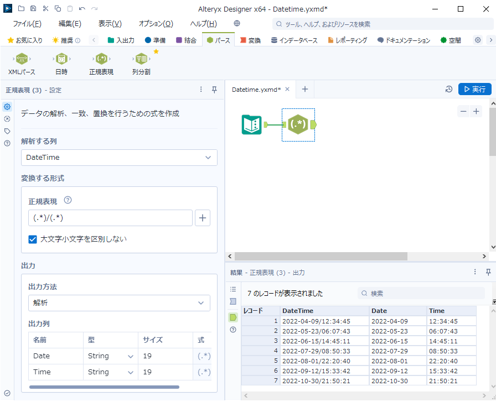Select the XMLパース tool icon
496x402 pixels.
pos(22,60)
